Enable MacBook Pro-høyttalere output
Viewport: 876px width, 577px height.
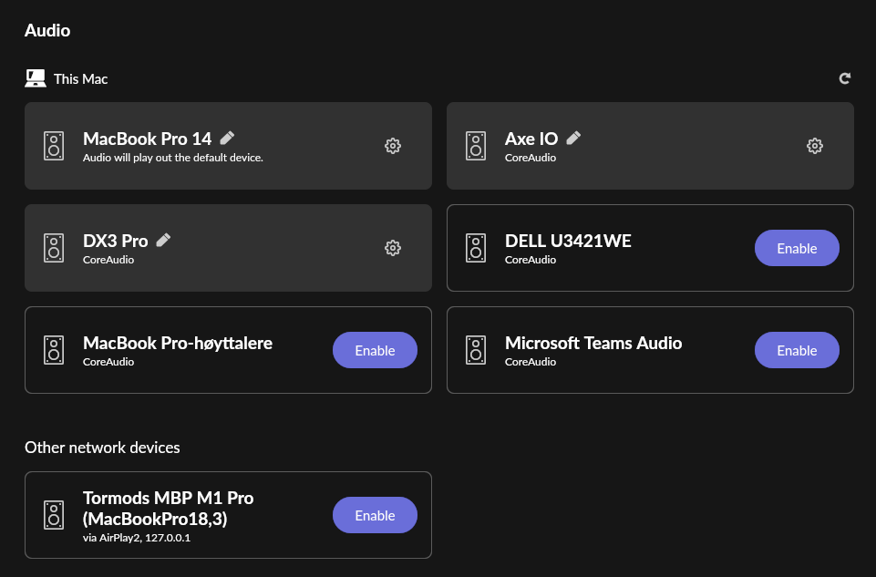tap(375, 350)
